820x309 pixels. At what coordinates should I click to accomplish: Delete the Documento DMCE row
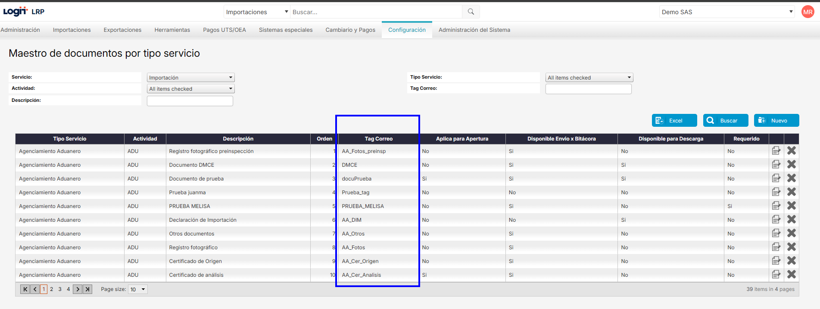(x=792, y=165)
